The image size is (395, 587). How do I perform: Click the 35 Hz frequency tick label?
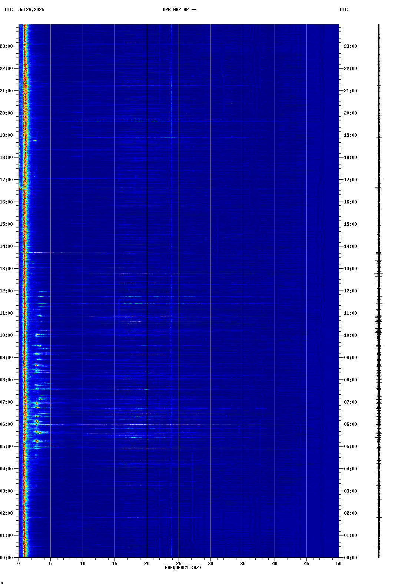point(243,564)
